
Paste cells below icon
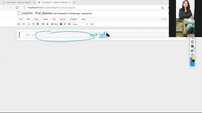pyautogui.click(x=38, y=24)
